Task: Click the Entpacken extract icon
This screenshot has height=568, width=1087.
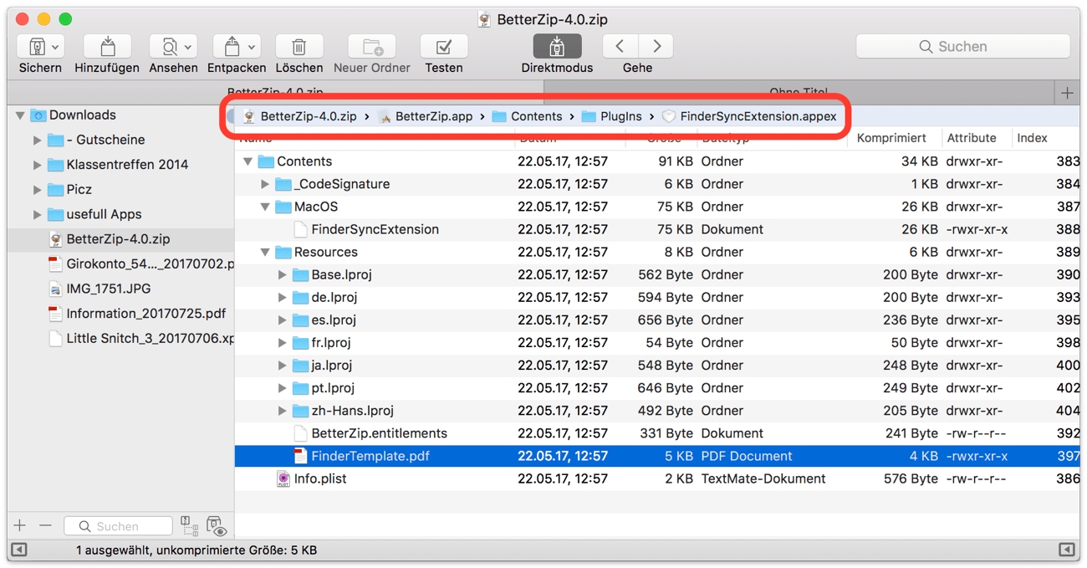Action: [x=231, y=47]
